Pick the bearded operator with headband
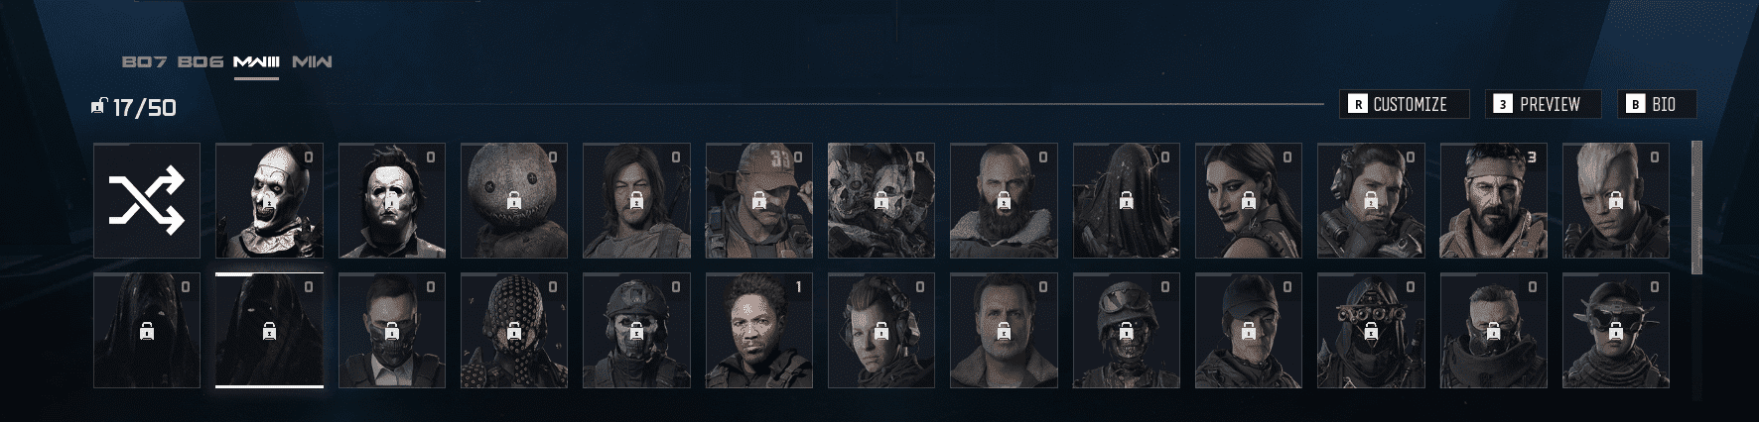The height and width of the screenshot is (422, 1759). point(1494,200)
